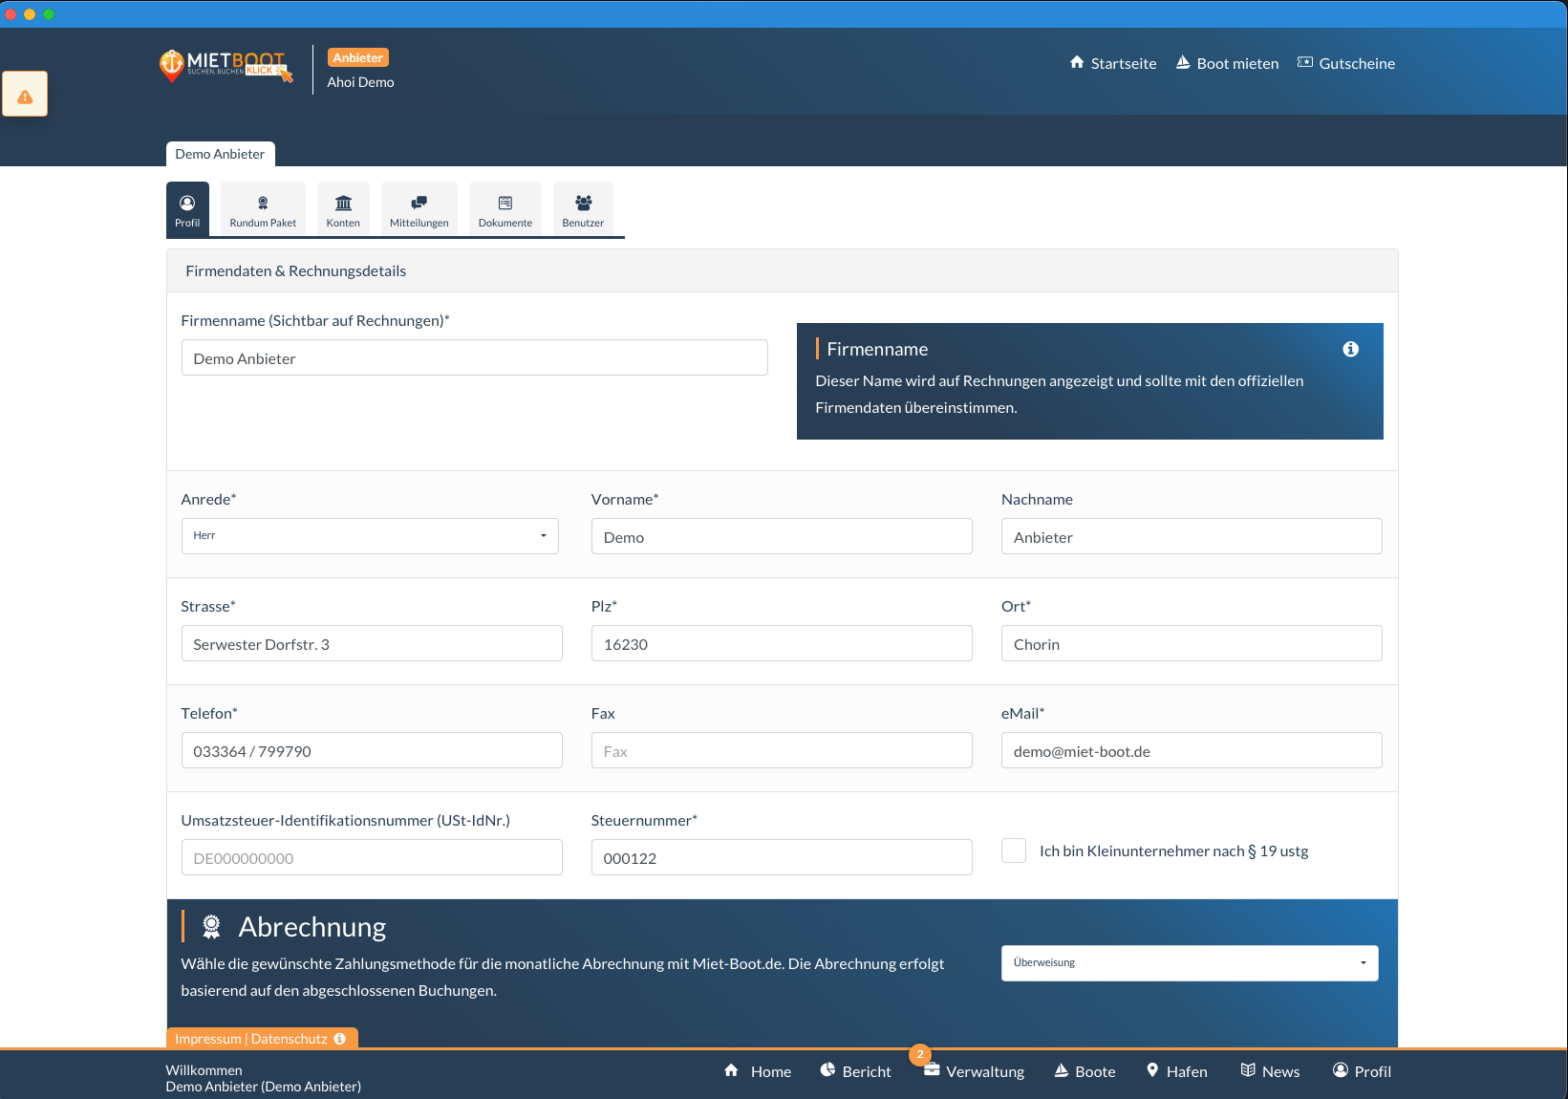
Task: Go to the Benutzer tab
Action: pyautogui.click(x=583, y=209)
